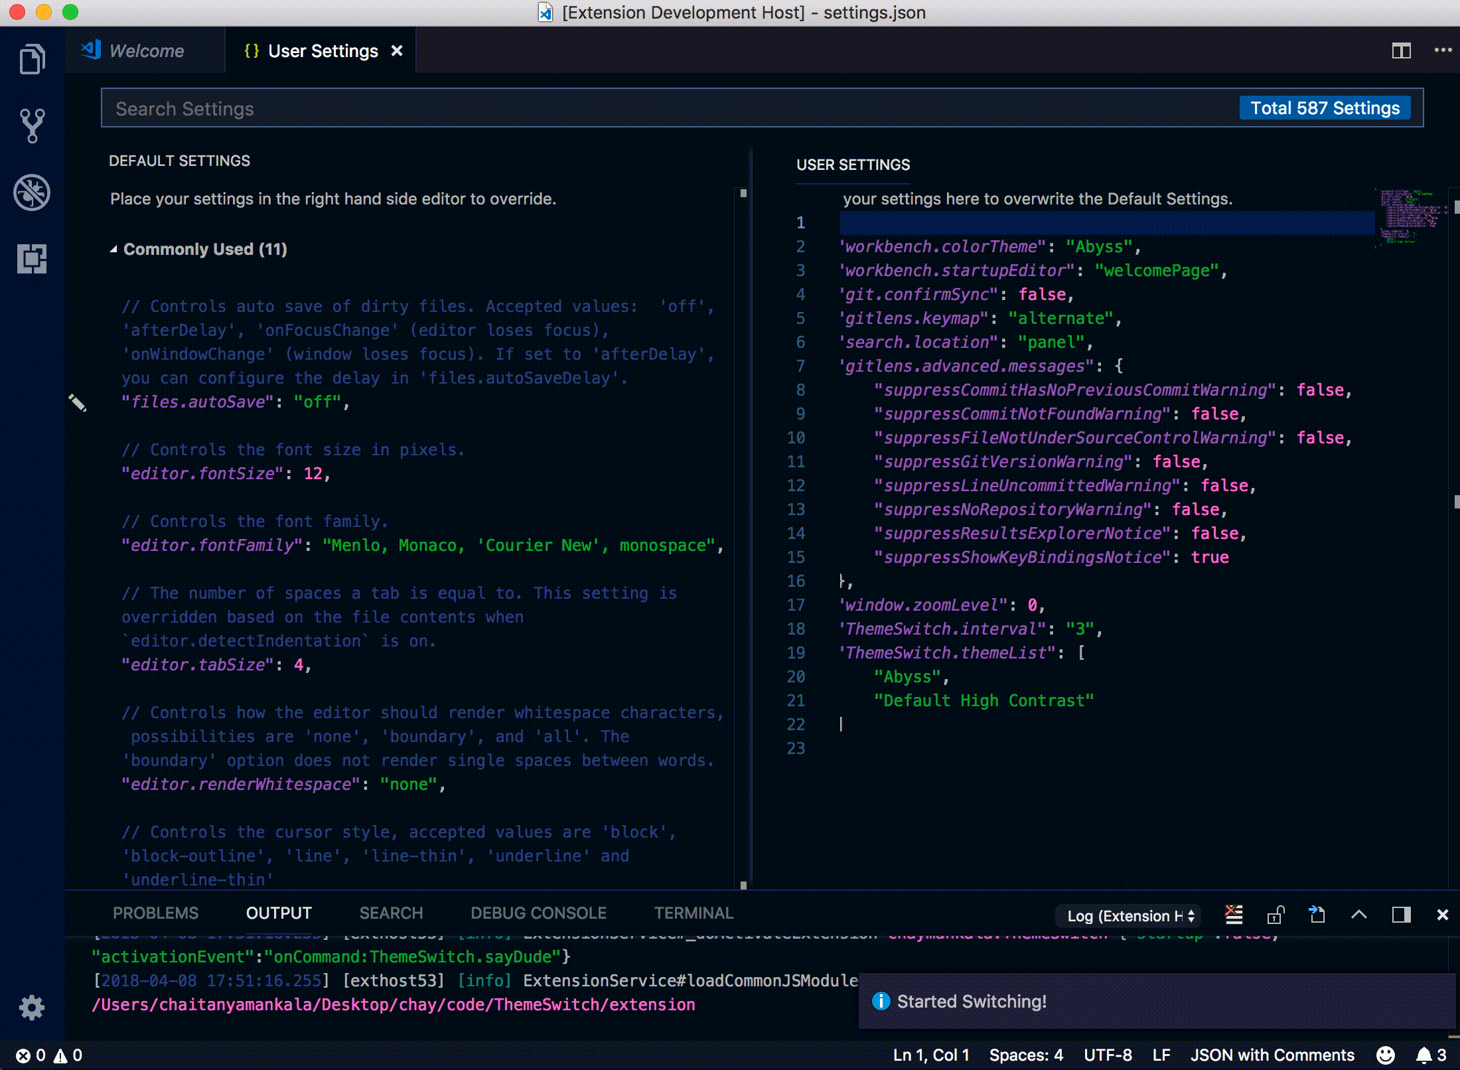
Task: Open the Source Control view
Action: (x=32, y=125)
